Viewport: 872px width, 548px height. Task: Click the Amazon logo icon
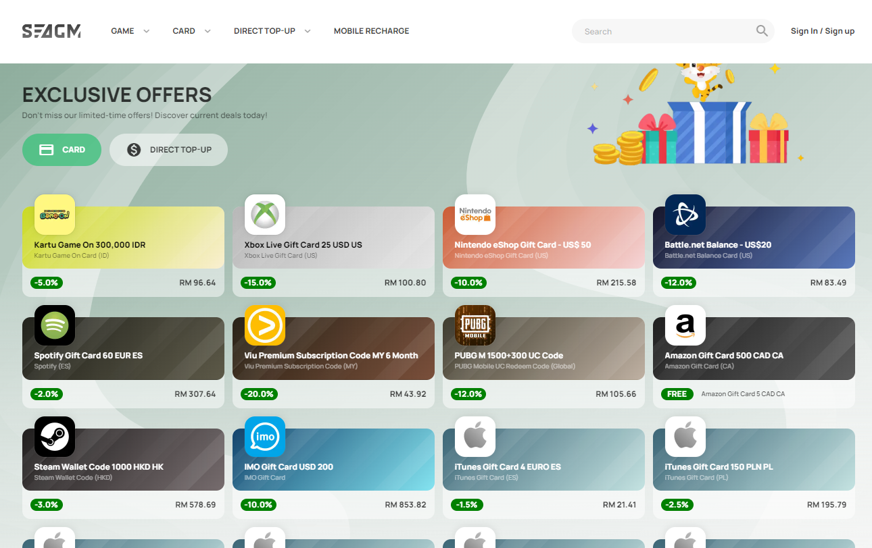(685, 325)
